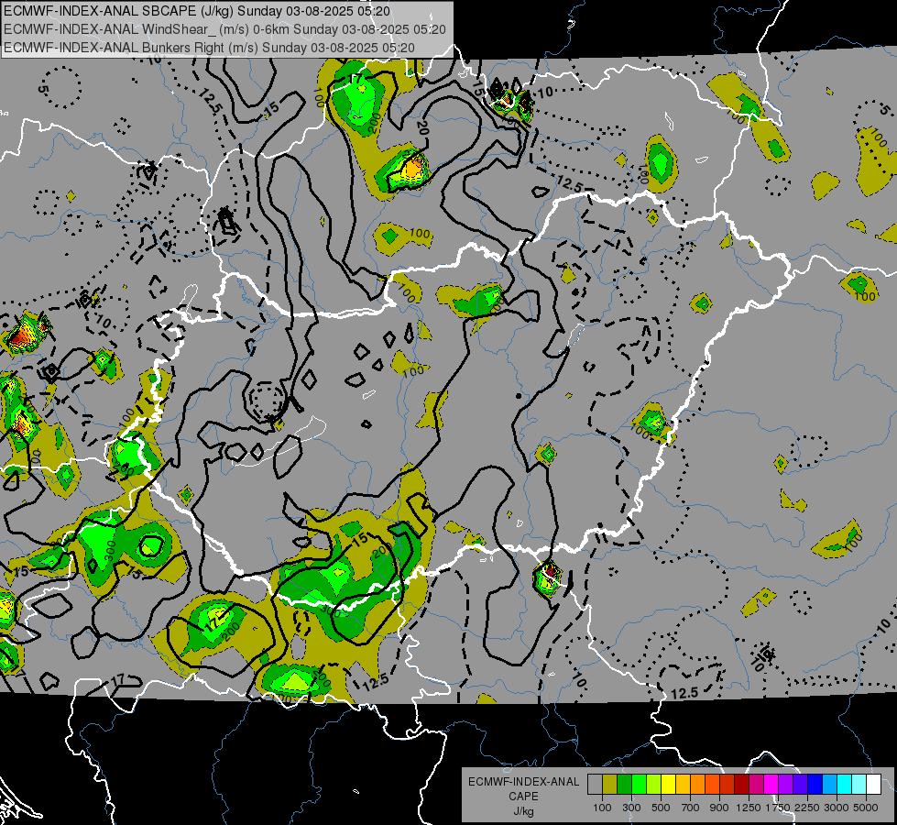Click the bright magenta legend swatch

(771, 785)
